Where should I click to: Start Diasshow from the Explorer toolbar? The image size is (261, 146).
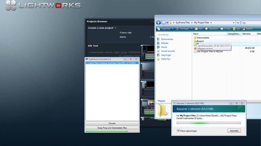click(x=212, y=29)
